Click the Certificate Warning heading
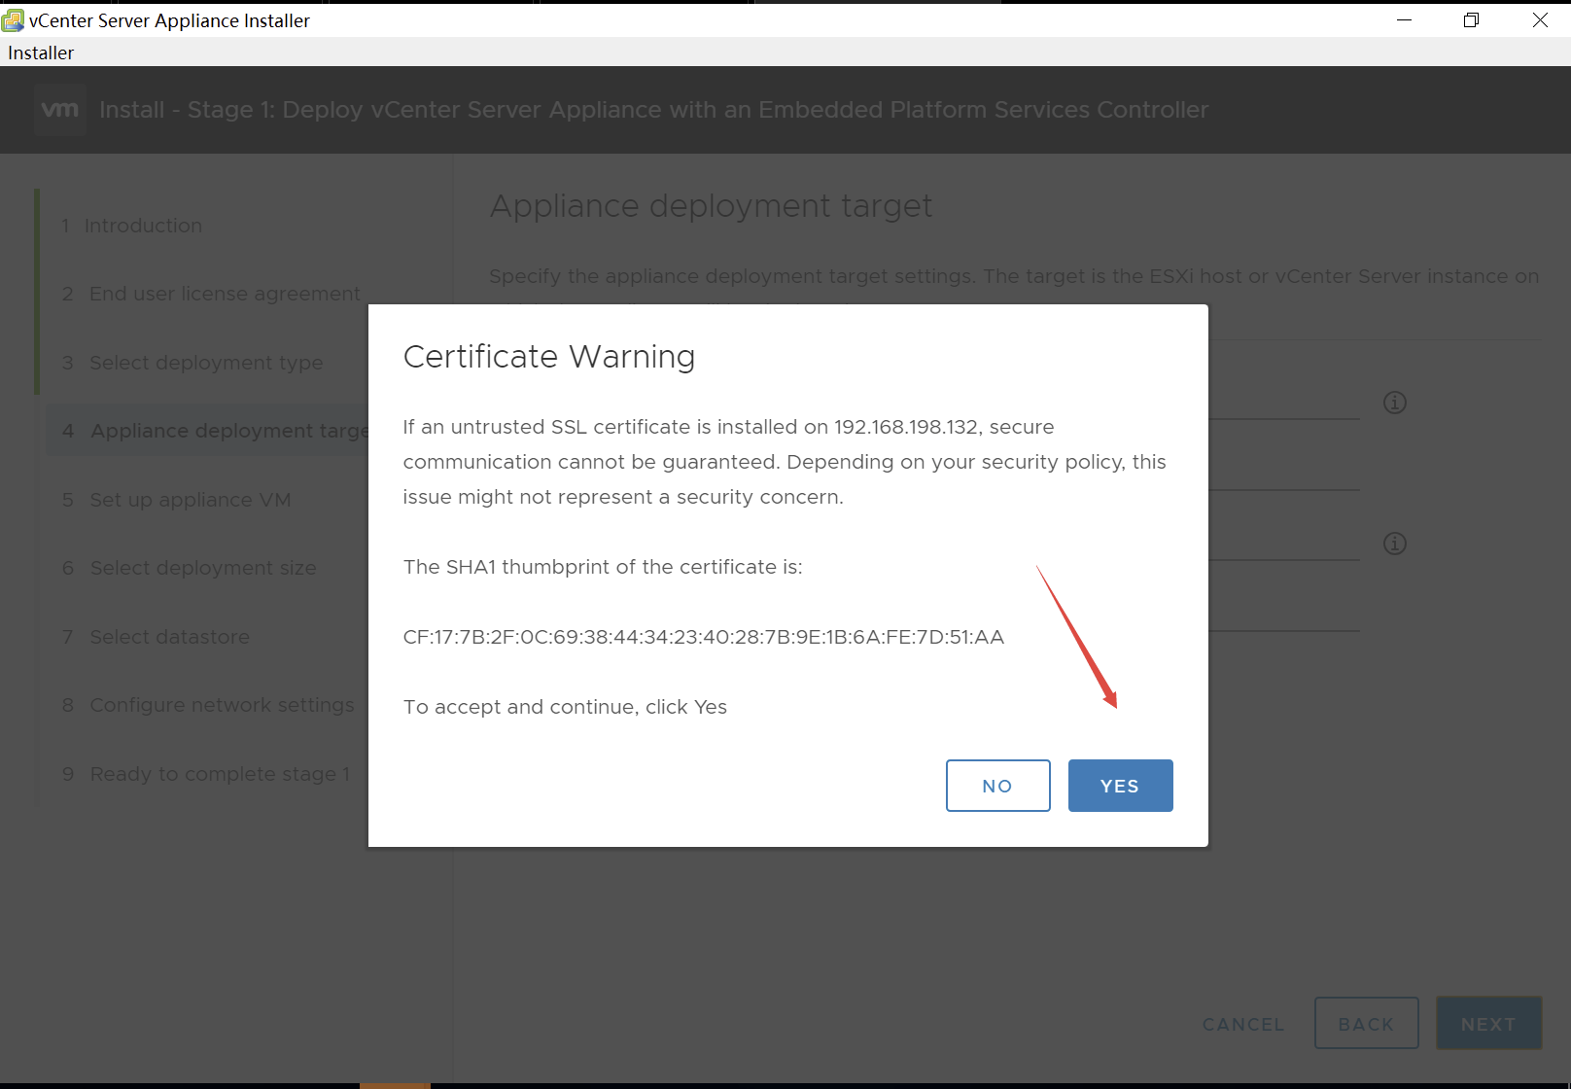1571x1089 pixels. point(549,357)
